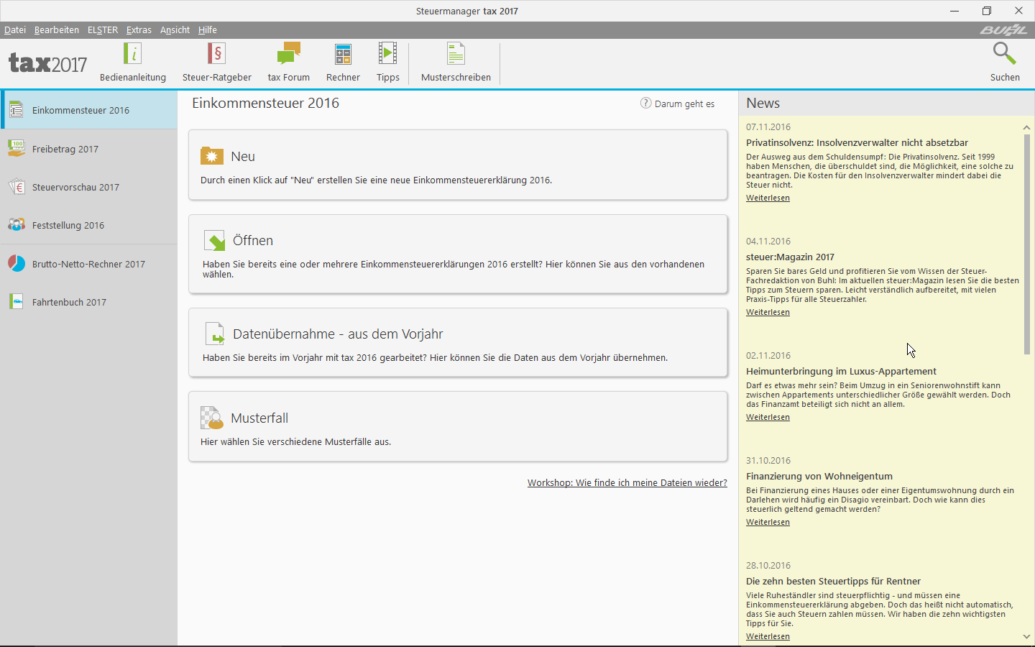Click the Öffnen green arrow icon
Screen dimensions: 1035x647
click(214, 240)
